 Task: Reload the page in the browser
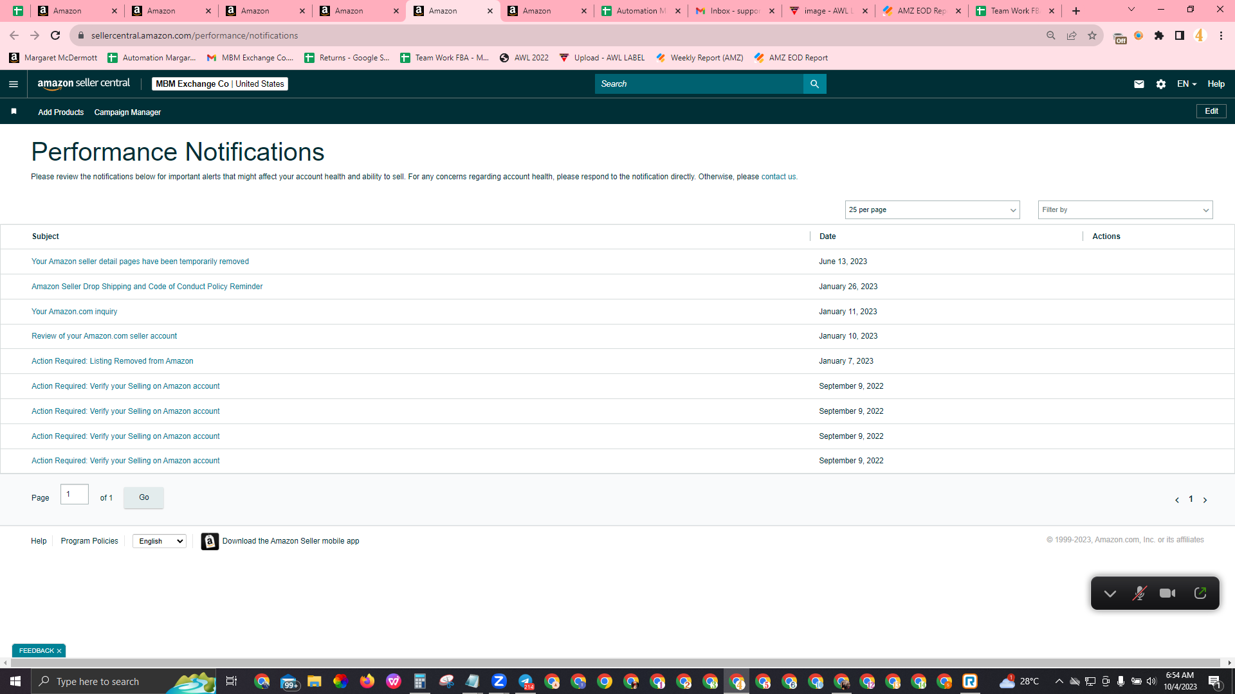(x=55, y=35)
